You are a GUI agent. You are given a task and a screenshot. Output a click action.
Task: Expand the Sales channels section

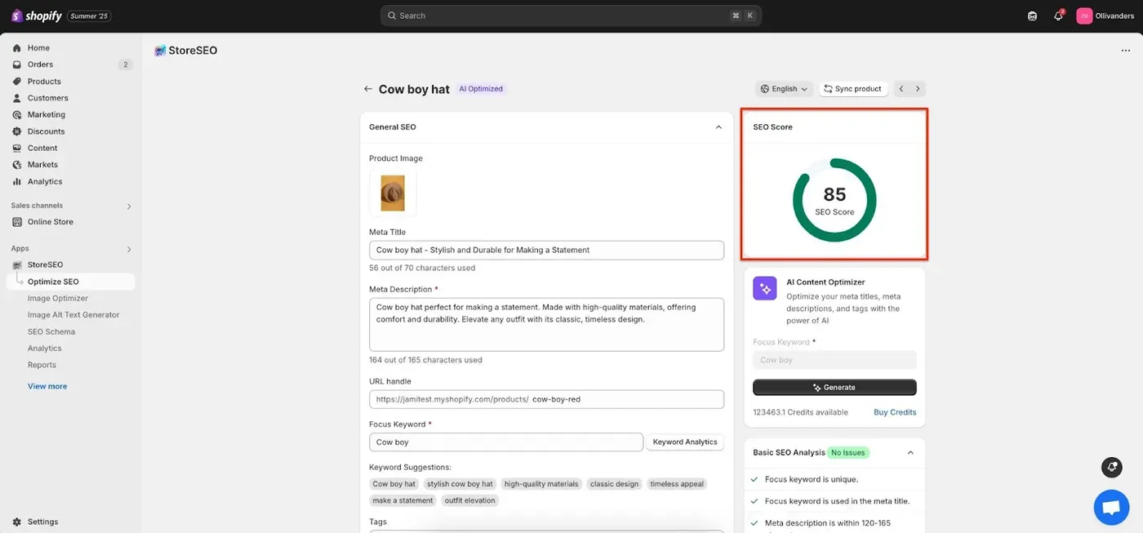point(129,206)
